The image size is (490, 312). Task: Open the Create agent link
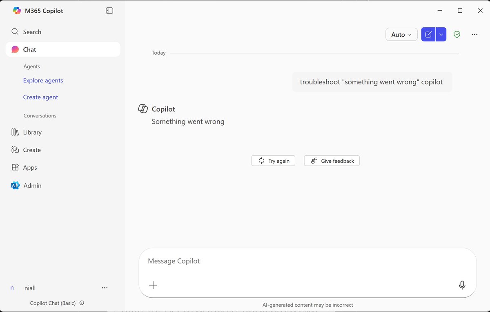tap(40, 97)
